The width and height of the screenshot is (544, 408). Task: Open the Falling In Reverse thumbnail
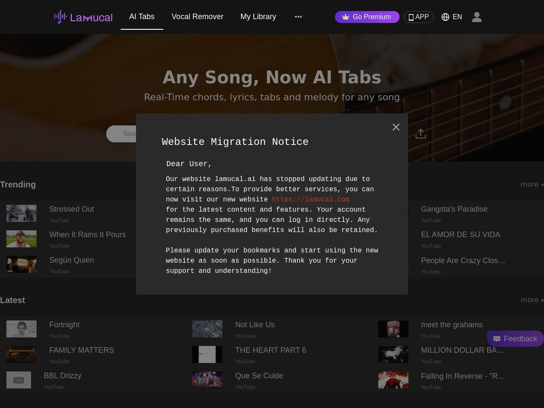tap(393, 380)
